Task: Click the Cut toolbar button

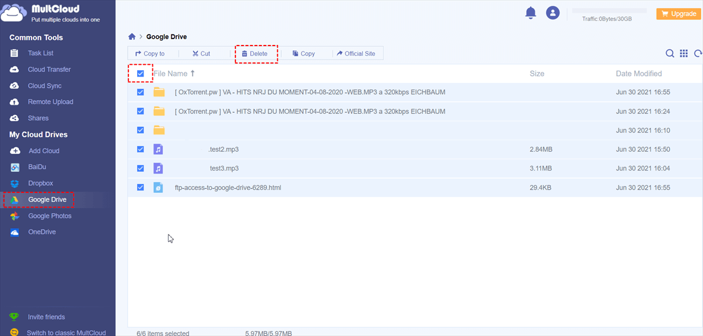Action: click(202, 53)
